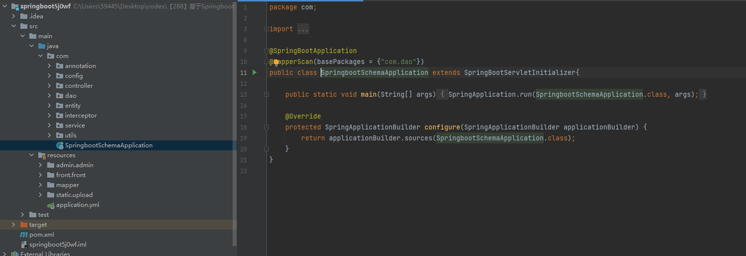Expand the dao package chevron

coord(50,96)
